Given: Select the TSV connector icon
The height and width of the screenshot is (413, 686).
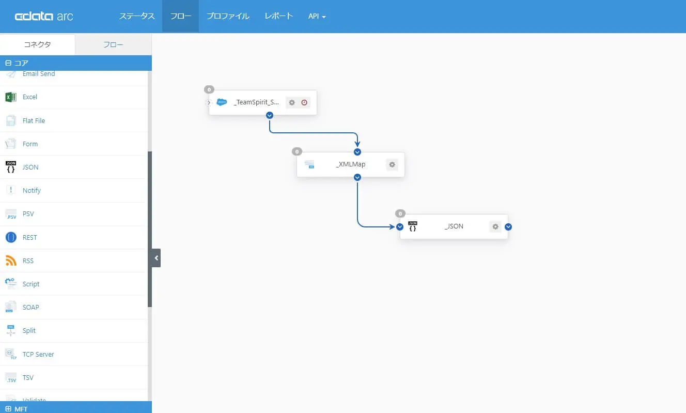Looking at the screenshot, I should click(x=11, y=377).
